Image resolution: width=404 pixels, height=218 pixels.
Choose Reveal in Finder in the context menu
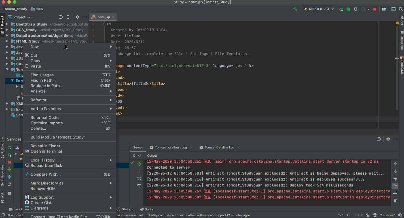point(69,146)
